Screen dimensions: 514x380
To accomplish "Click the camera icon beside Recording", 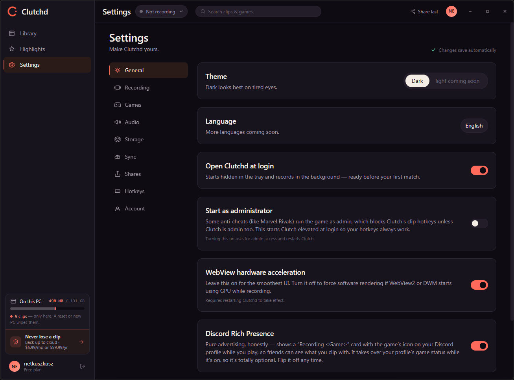I will (118, 88).
